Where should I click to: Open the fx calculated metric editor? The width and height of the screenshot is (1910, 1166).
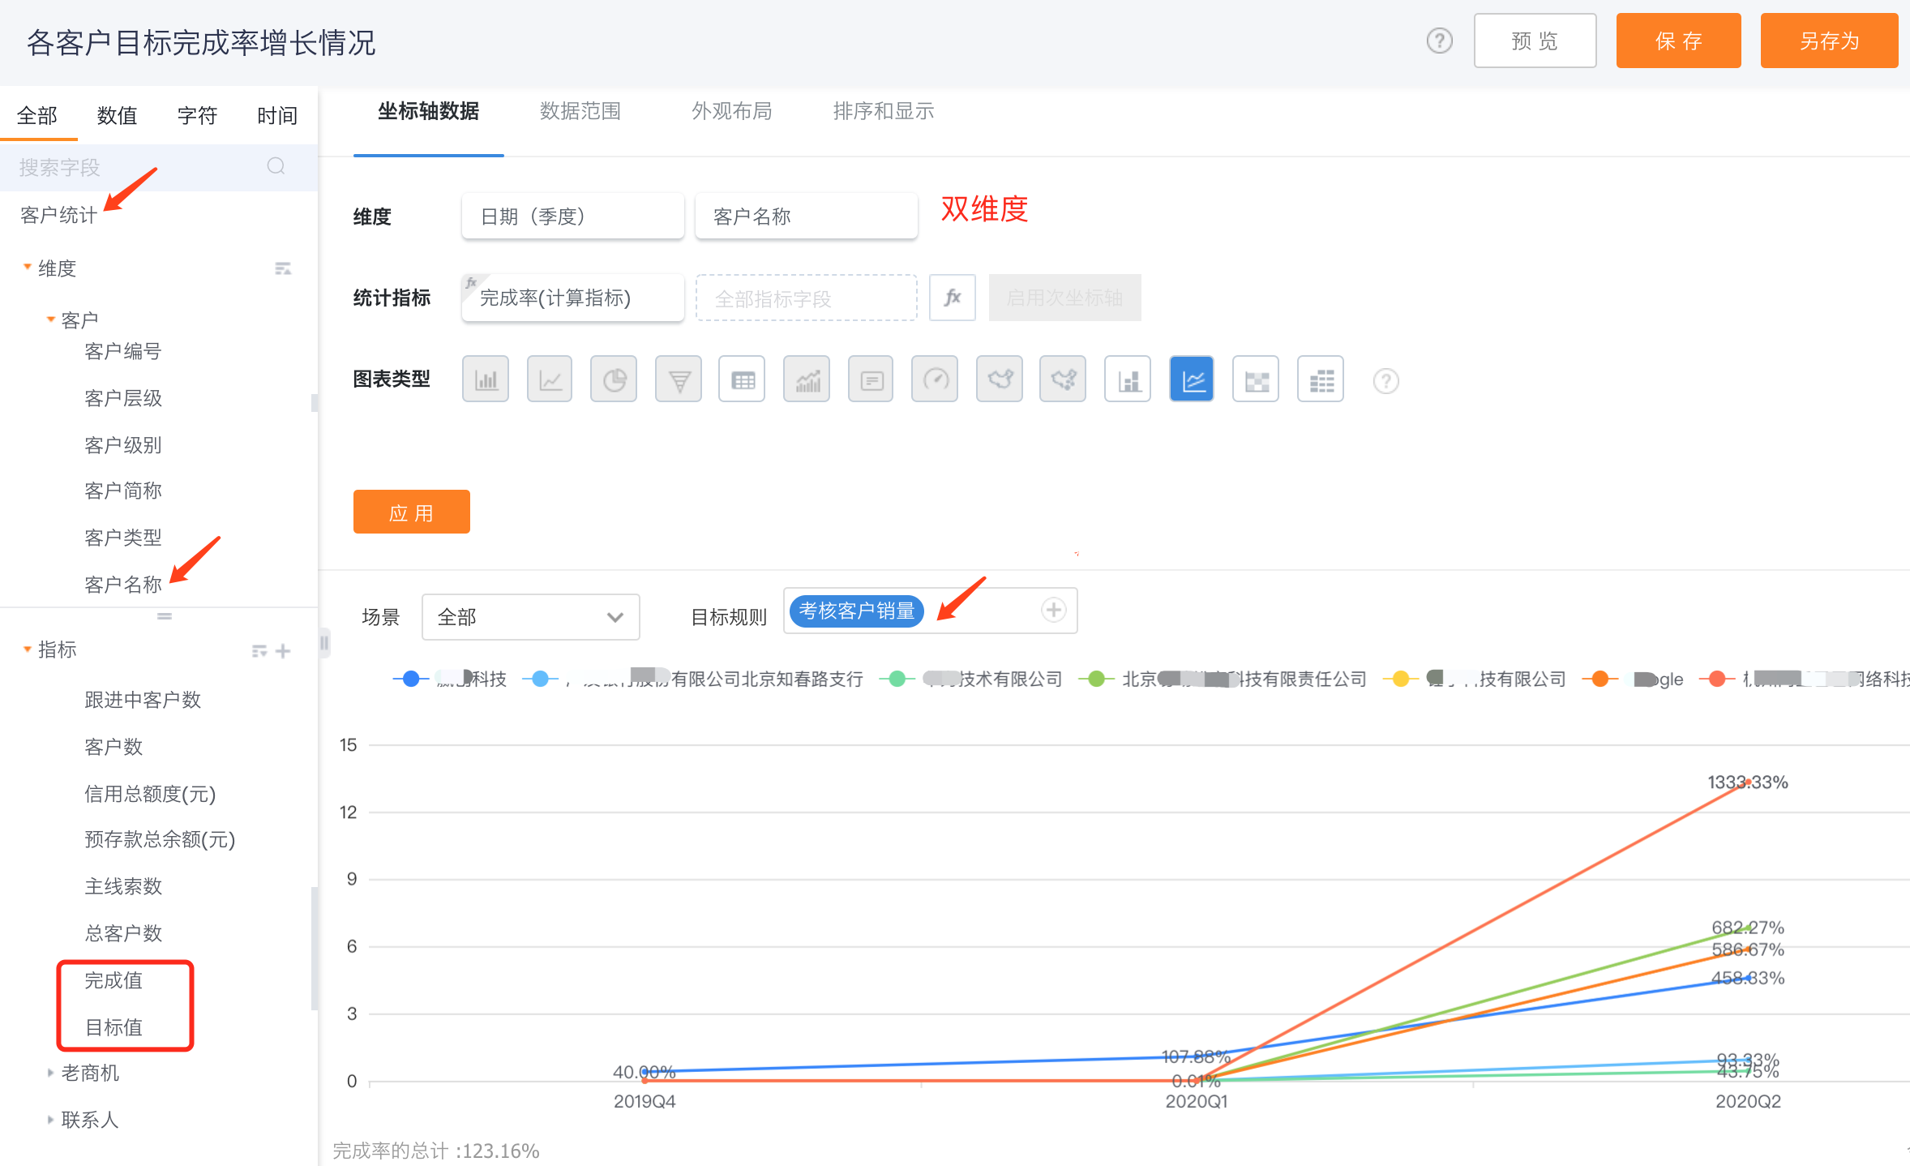952,298
